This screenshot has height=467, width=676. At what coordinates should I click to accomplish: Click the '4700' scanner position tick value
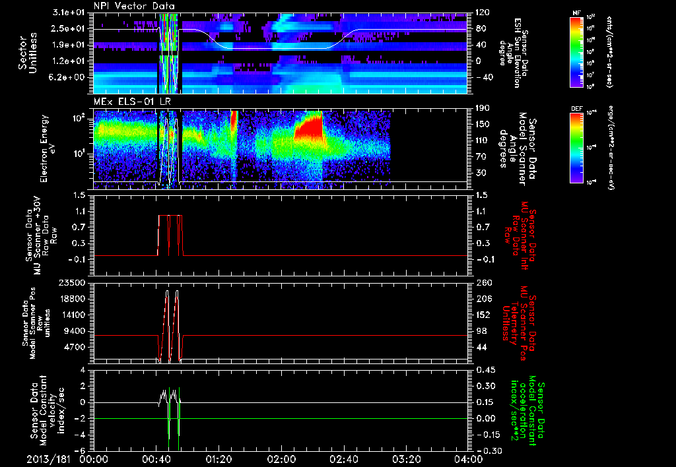(75, 347)
